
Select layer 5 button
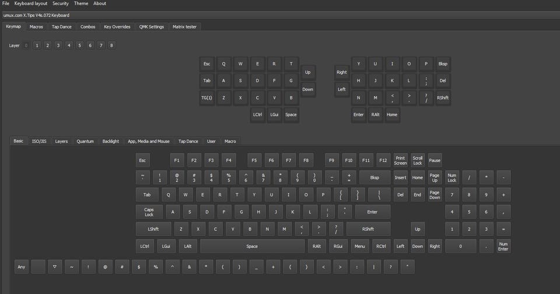(80, 45)
